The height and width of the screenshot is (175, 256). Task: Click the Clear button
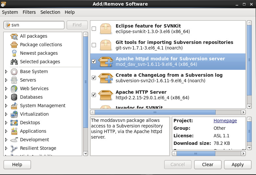[x=208, y=165]
